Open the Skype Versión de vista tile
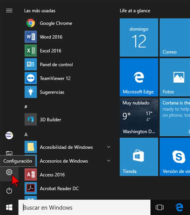The width and height of the screenshot is (190, 215). pos(175,157)
